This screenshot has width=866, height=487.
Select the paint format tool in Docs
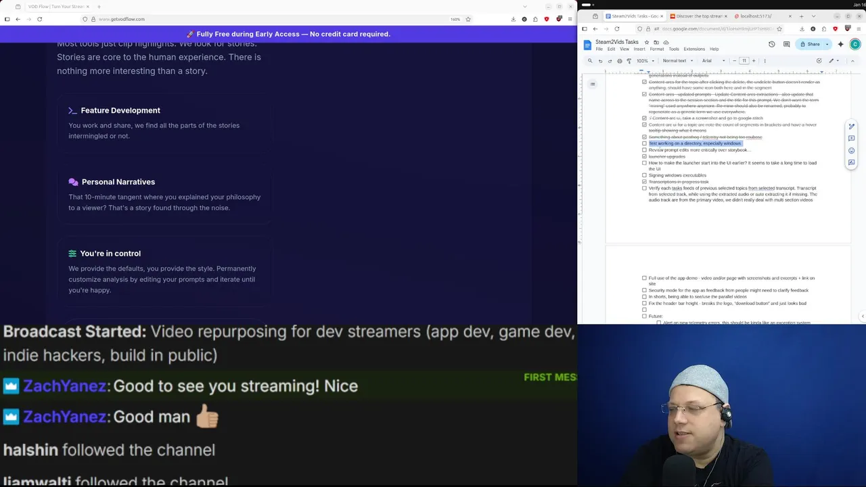click(x=629, y=61)
